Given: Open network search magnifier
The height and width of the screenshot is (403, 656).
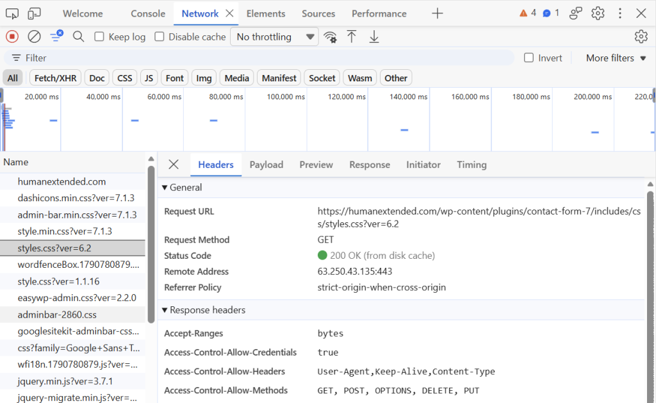Looking at the screenshot, I should 78,37.
